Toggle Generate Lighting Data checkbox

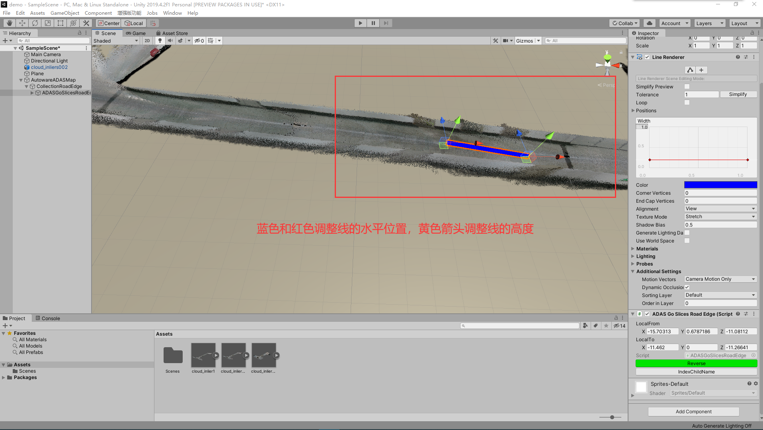[x=687, y=233]
